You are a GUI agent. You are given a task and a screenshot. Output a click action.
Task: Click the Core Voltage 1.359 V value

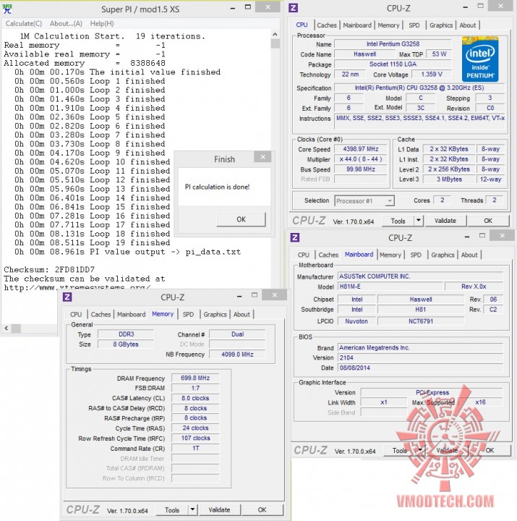(x=432, y=75)
